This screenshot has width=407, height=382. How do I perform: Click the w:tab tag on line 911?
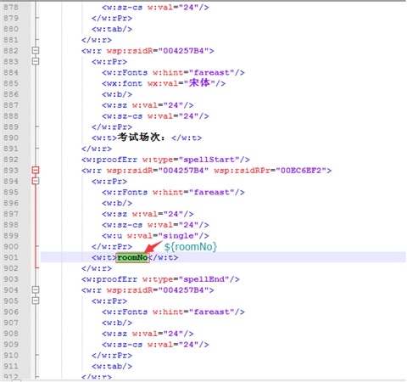tap(112, 366)
